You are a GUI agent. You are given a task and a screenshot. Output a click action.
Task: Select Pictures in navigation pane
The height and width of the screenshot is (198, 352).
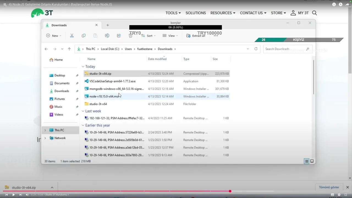click(x=60, y=99)
